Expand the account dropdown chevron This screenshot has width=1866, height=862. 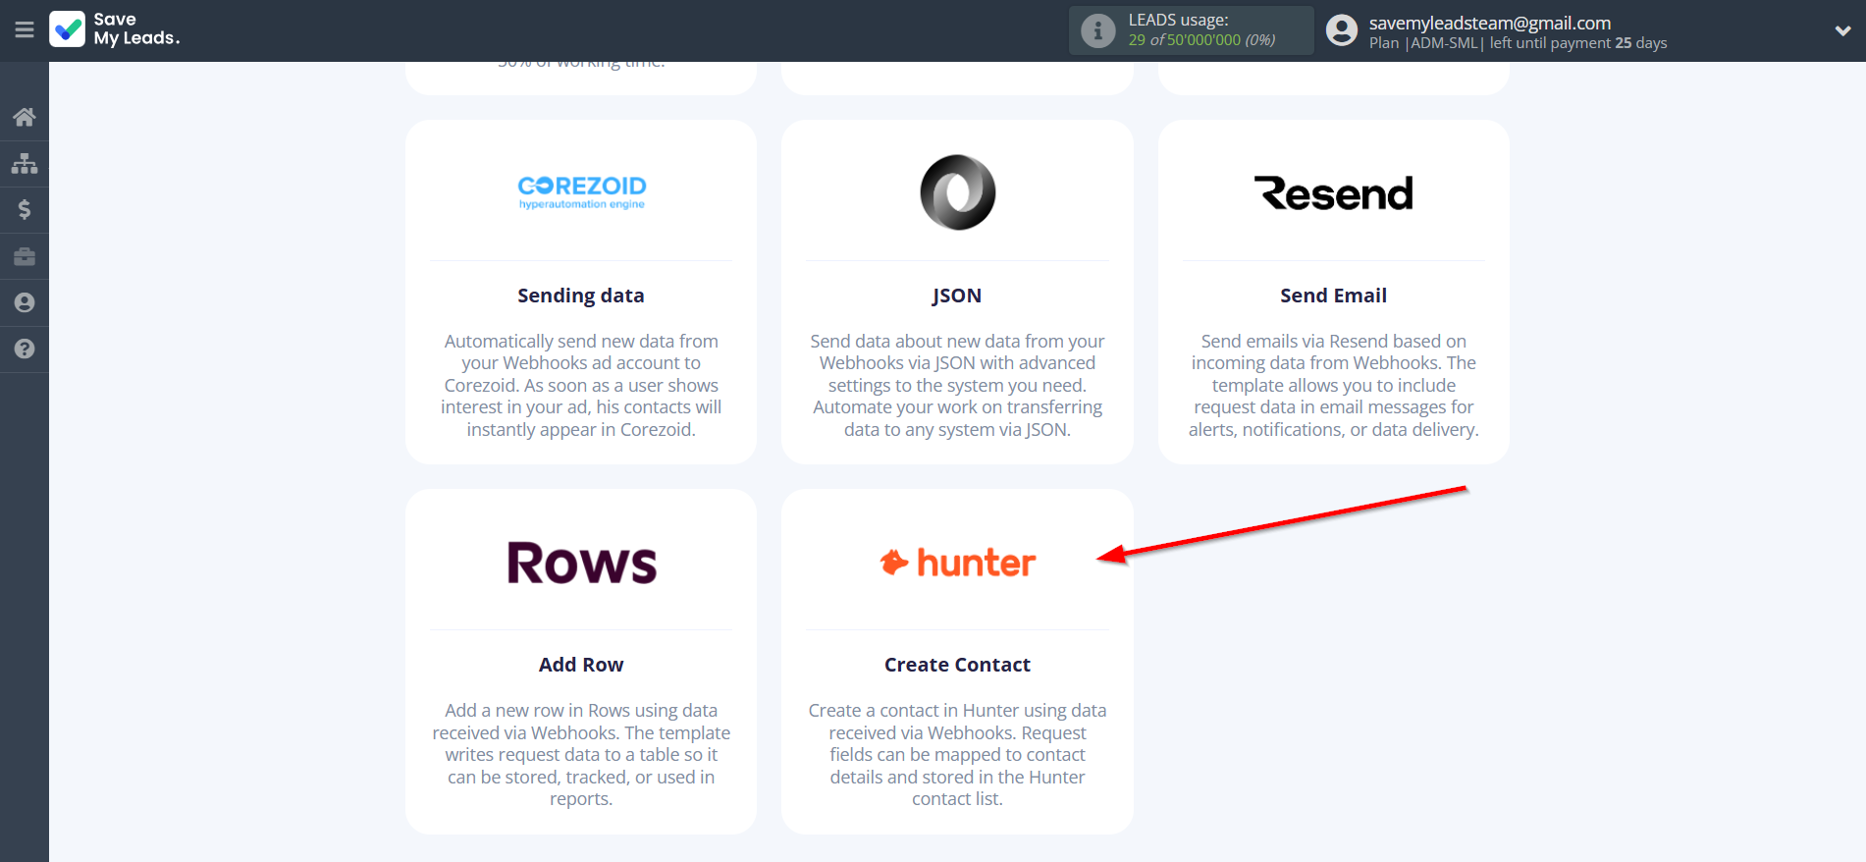pos(1842,30)
